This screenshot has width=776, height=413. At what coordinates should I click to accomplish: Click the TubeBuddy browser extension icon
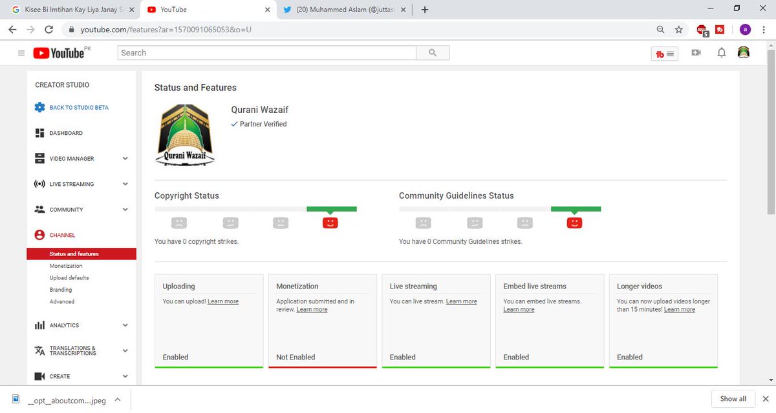pyautogui.click(x=720, y=29)
